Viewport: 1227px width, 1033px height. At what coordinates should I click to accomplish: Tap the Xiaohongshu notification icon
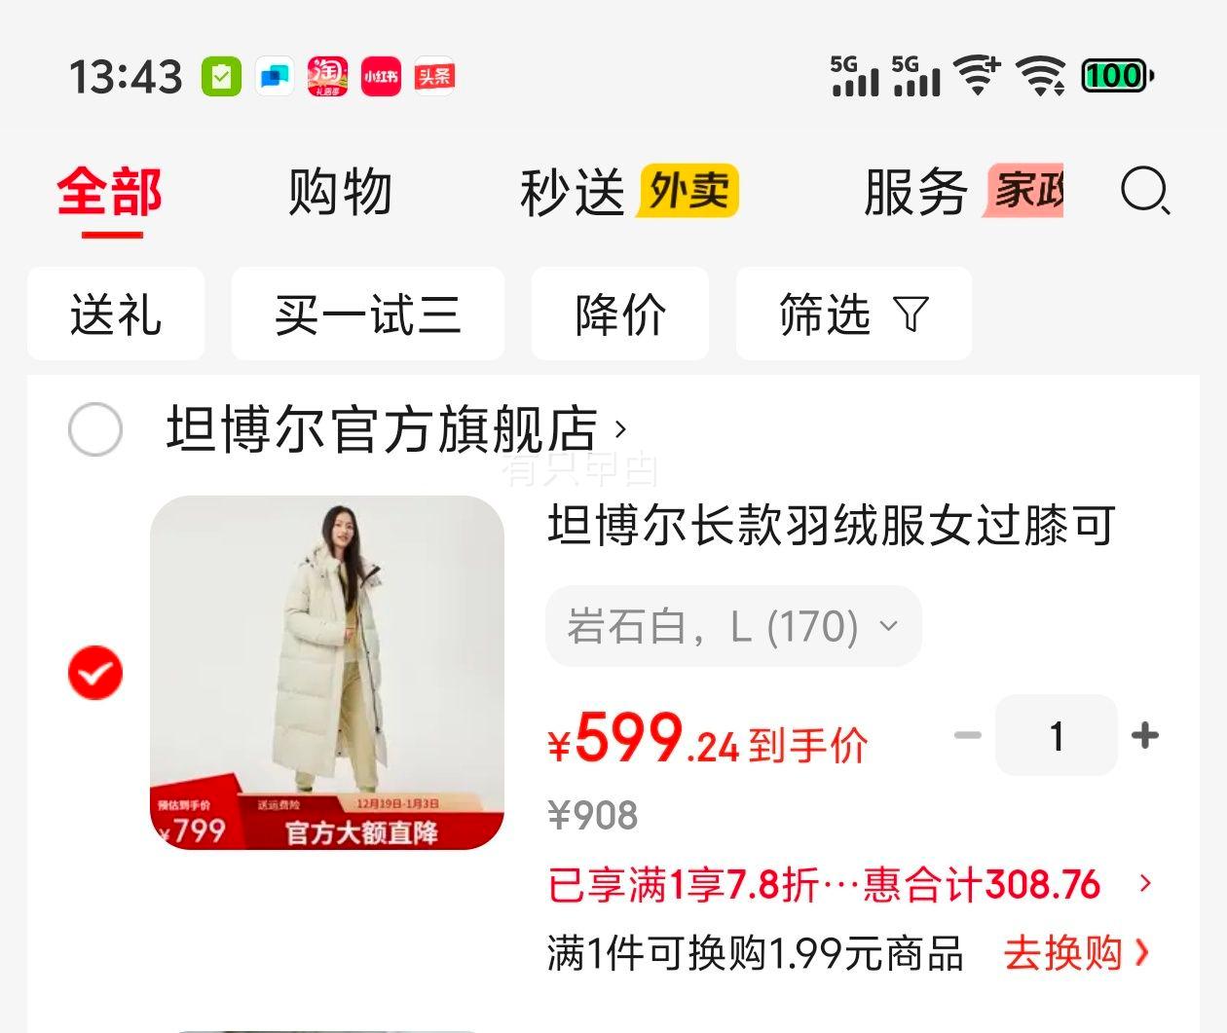(x=381, y=77)
